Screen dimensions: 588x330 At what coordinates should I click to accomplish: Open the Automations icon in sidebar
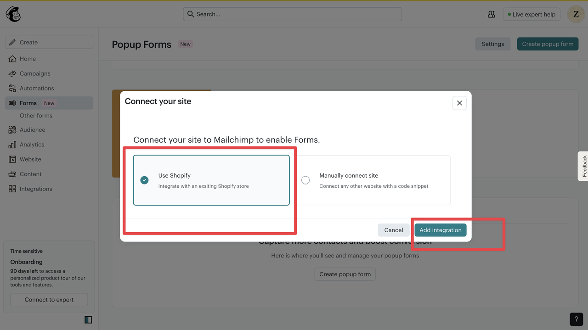(x=12, y=88)
